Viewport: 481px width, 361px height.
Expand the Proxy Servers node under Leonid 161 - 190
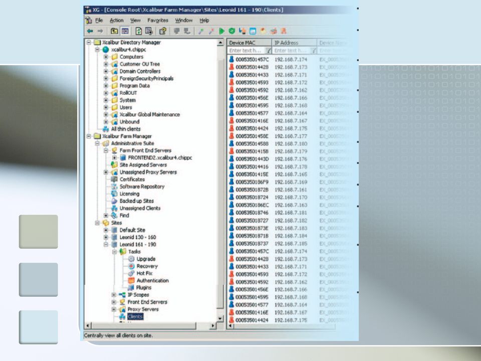(114, 309)
